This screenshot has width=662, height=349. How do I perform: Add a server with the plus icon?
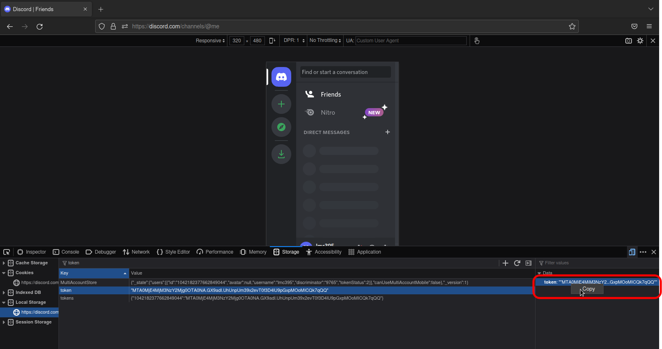[x=281, y=104]
